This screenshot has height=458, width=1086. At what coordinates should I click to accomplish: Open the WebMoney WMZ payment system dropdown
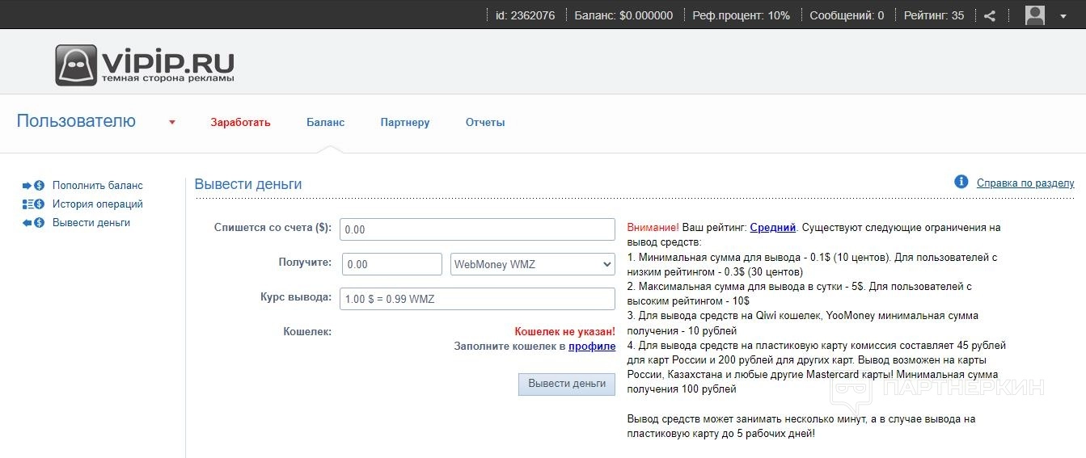[x=533, y=264]
